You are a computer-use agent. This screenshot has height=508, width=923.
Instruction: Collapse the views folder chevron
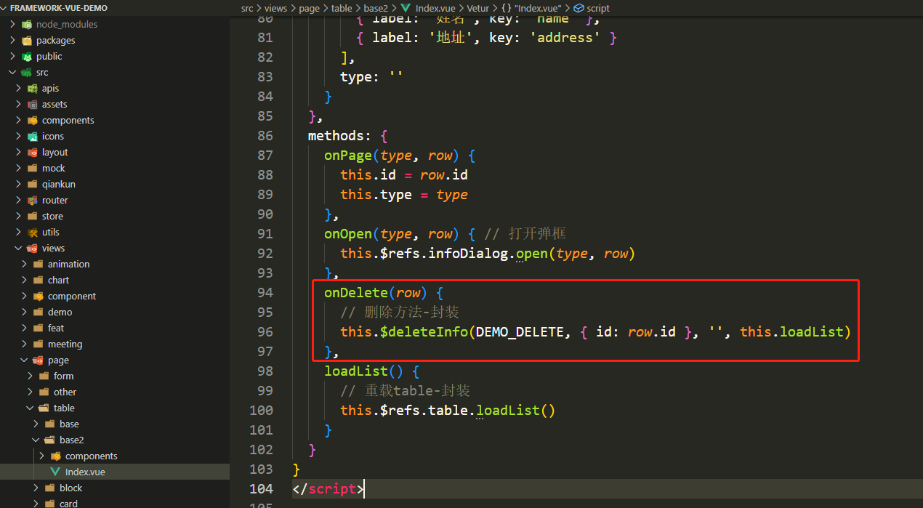click(18, 248)
